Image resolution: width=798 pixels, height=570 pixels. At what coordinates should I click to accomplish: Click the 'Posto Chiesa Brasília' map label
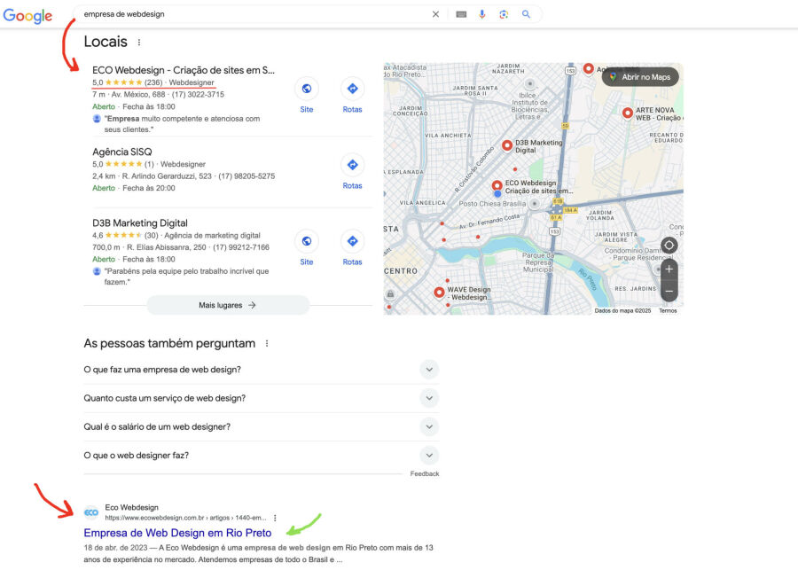pyautogui.click(x=492, y=204)
